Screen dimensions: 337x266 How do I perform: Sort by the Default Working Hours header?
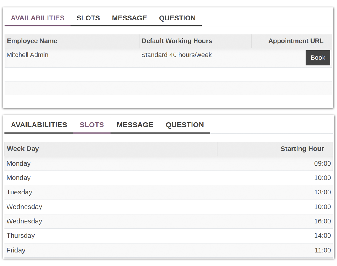pos(177,41)
